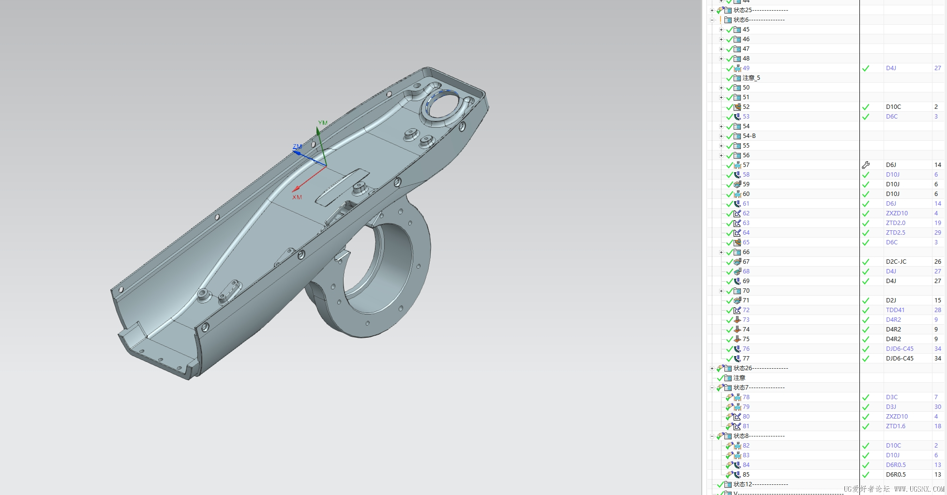Select the 状态12 program group

761,484
